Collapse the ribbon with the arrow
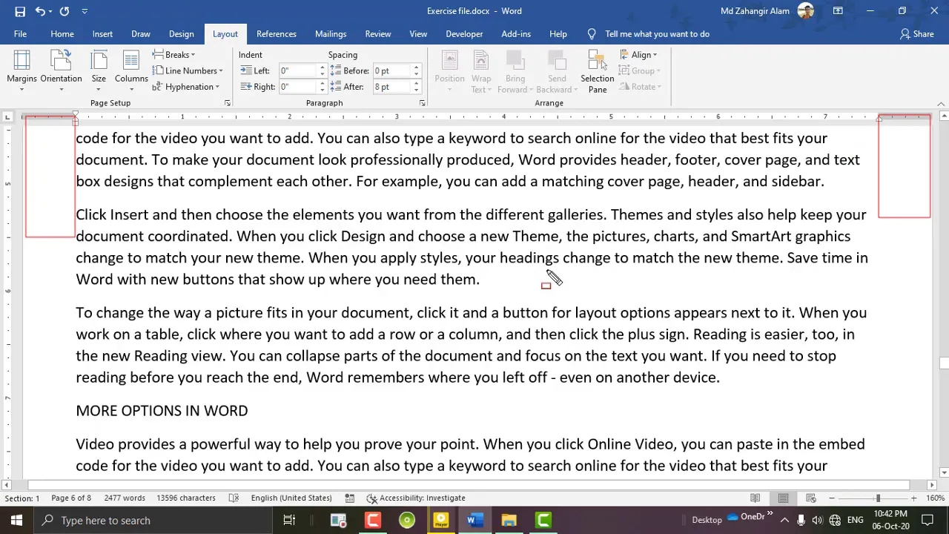 pos(941,104)
